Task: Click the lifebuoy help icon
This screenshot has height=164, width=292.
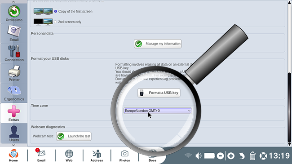Action: click(x=263, y=156)
